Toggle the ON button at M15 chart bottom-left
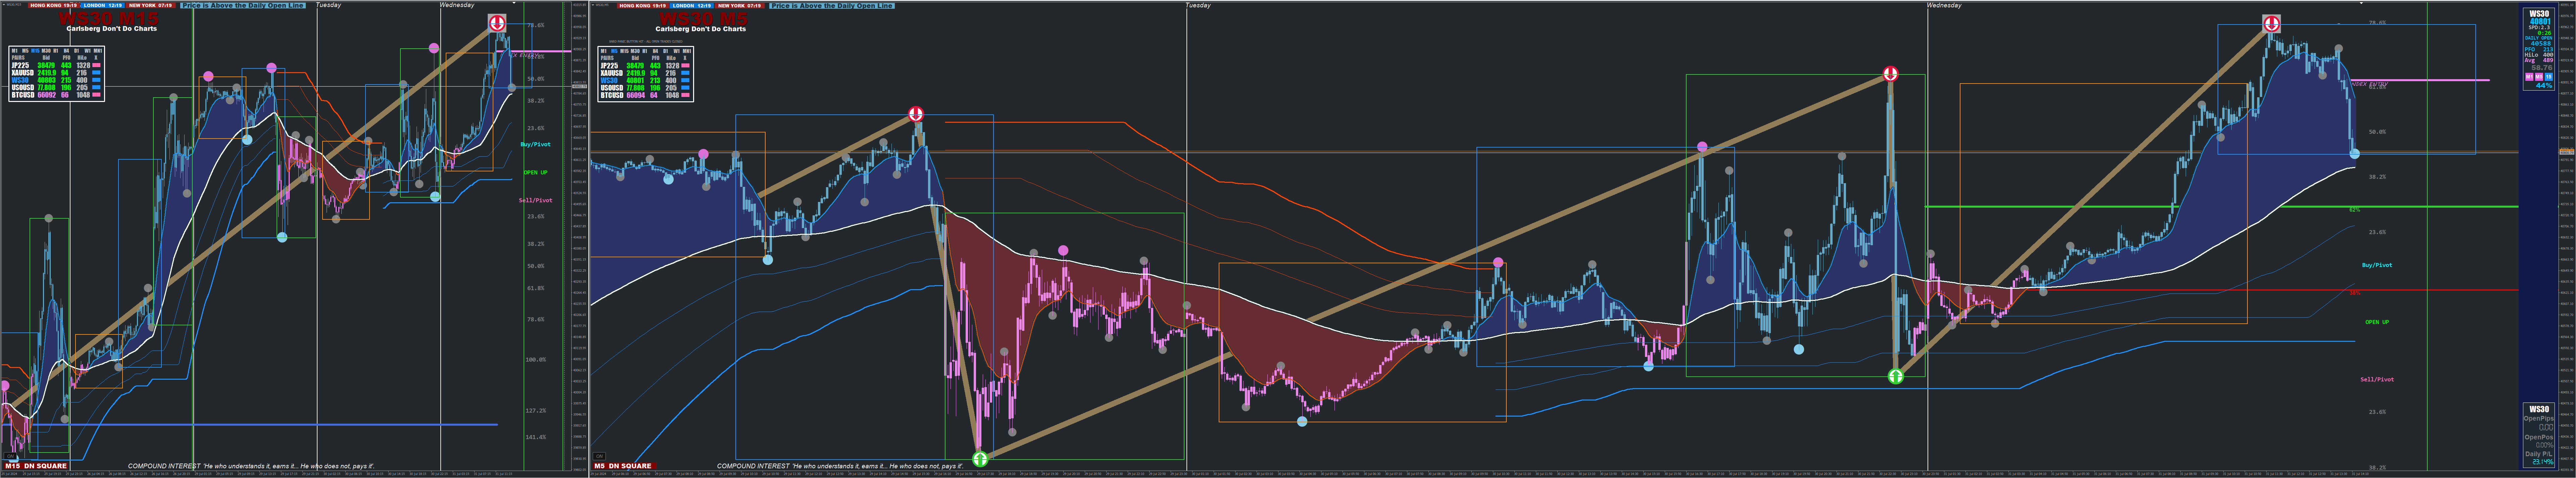Screen dimensions: 2576x478 pos(10,456)
